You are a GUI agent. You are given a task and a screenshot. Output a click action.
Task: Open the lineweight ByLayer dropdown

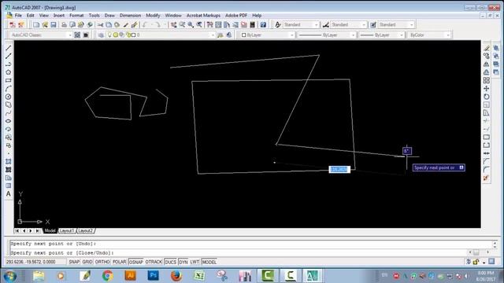381,35
